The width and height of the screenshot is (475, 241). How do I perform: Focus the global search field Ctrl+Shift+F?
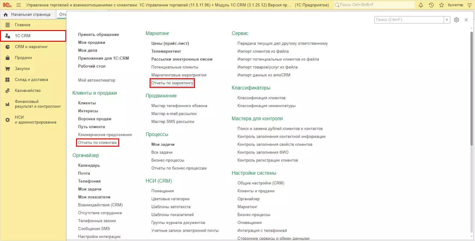click(x=374, y=5)
